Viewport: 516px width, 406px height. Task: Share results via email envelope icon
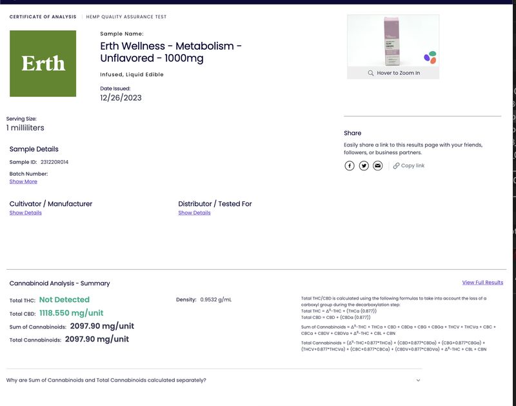[x=378, y=166]
